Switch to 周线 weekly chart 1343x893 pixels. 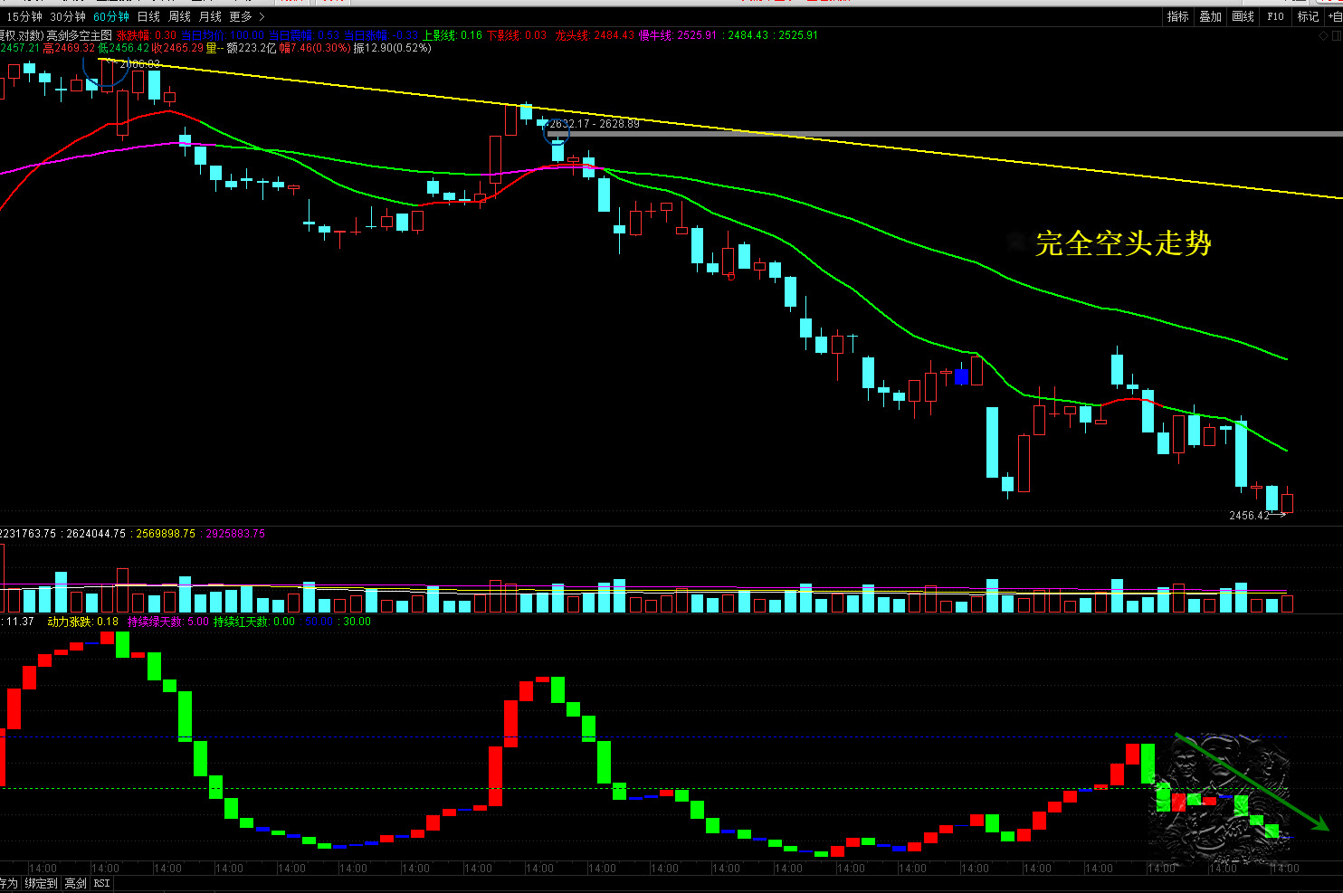(178, 16)
